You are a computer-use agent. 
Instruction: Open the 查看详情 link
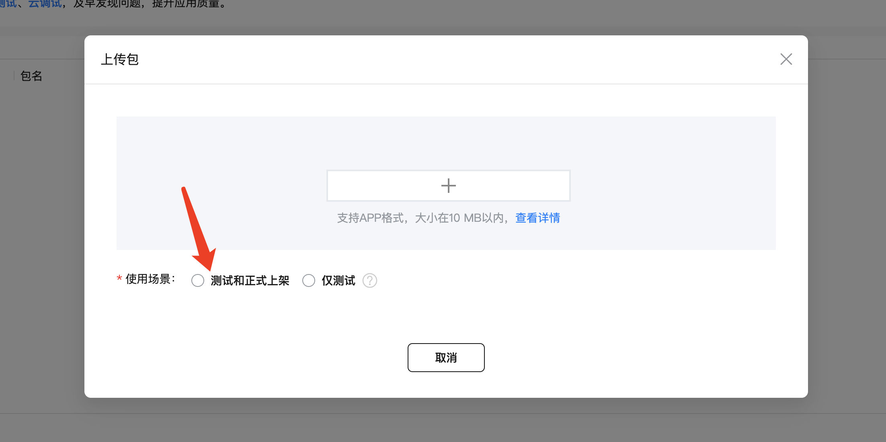[x=537, y=218]
